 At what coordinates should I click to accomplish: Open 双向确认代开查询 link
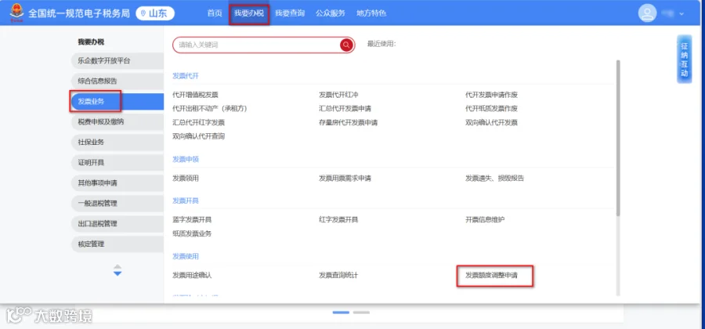(x=198, y=136)
